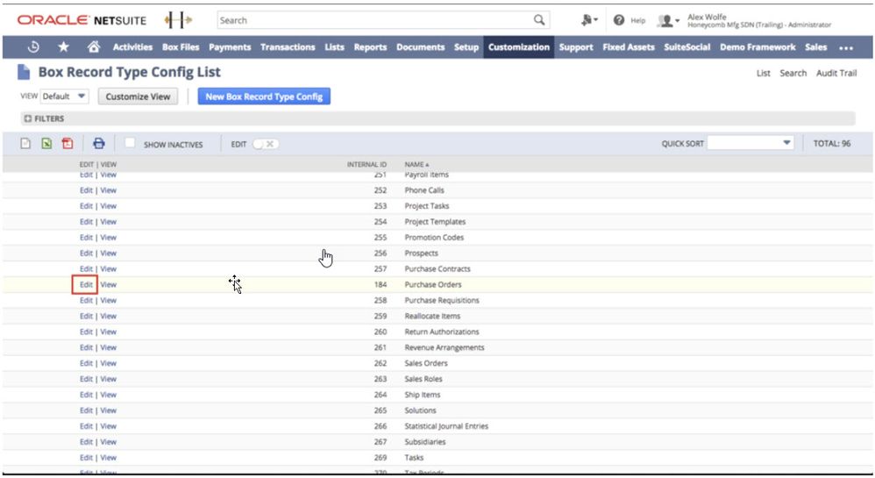875x478 pixels.
Task: Select internal ID 184 cell
Action: [381, 285]
